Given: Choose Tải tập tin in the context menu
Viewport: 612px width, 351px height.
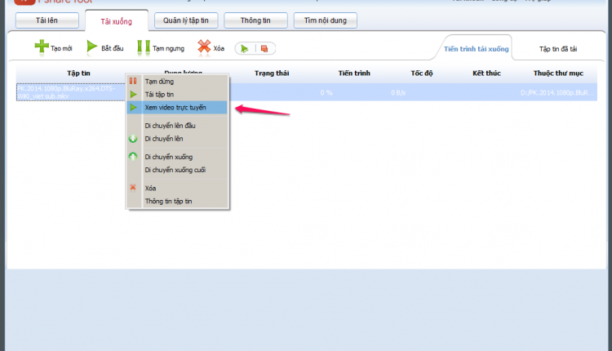Looking at the screenshot, I should 177,95.
